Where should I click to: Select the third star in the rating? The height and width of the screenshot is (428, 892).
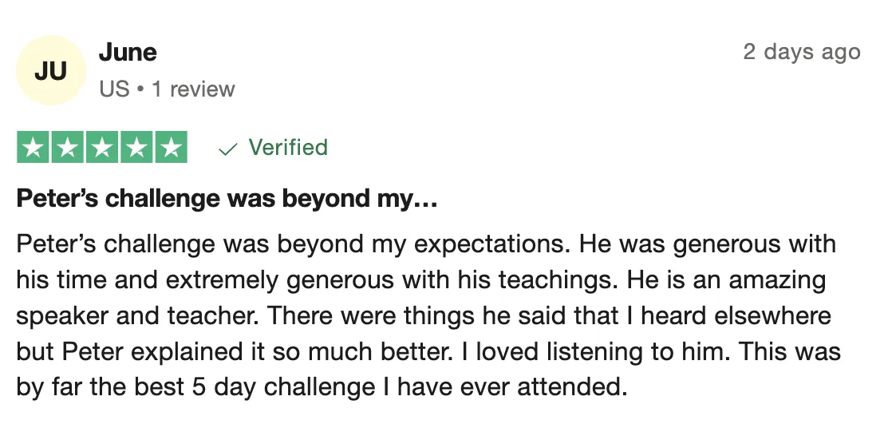102,148
